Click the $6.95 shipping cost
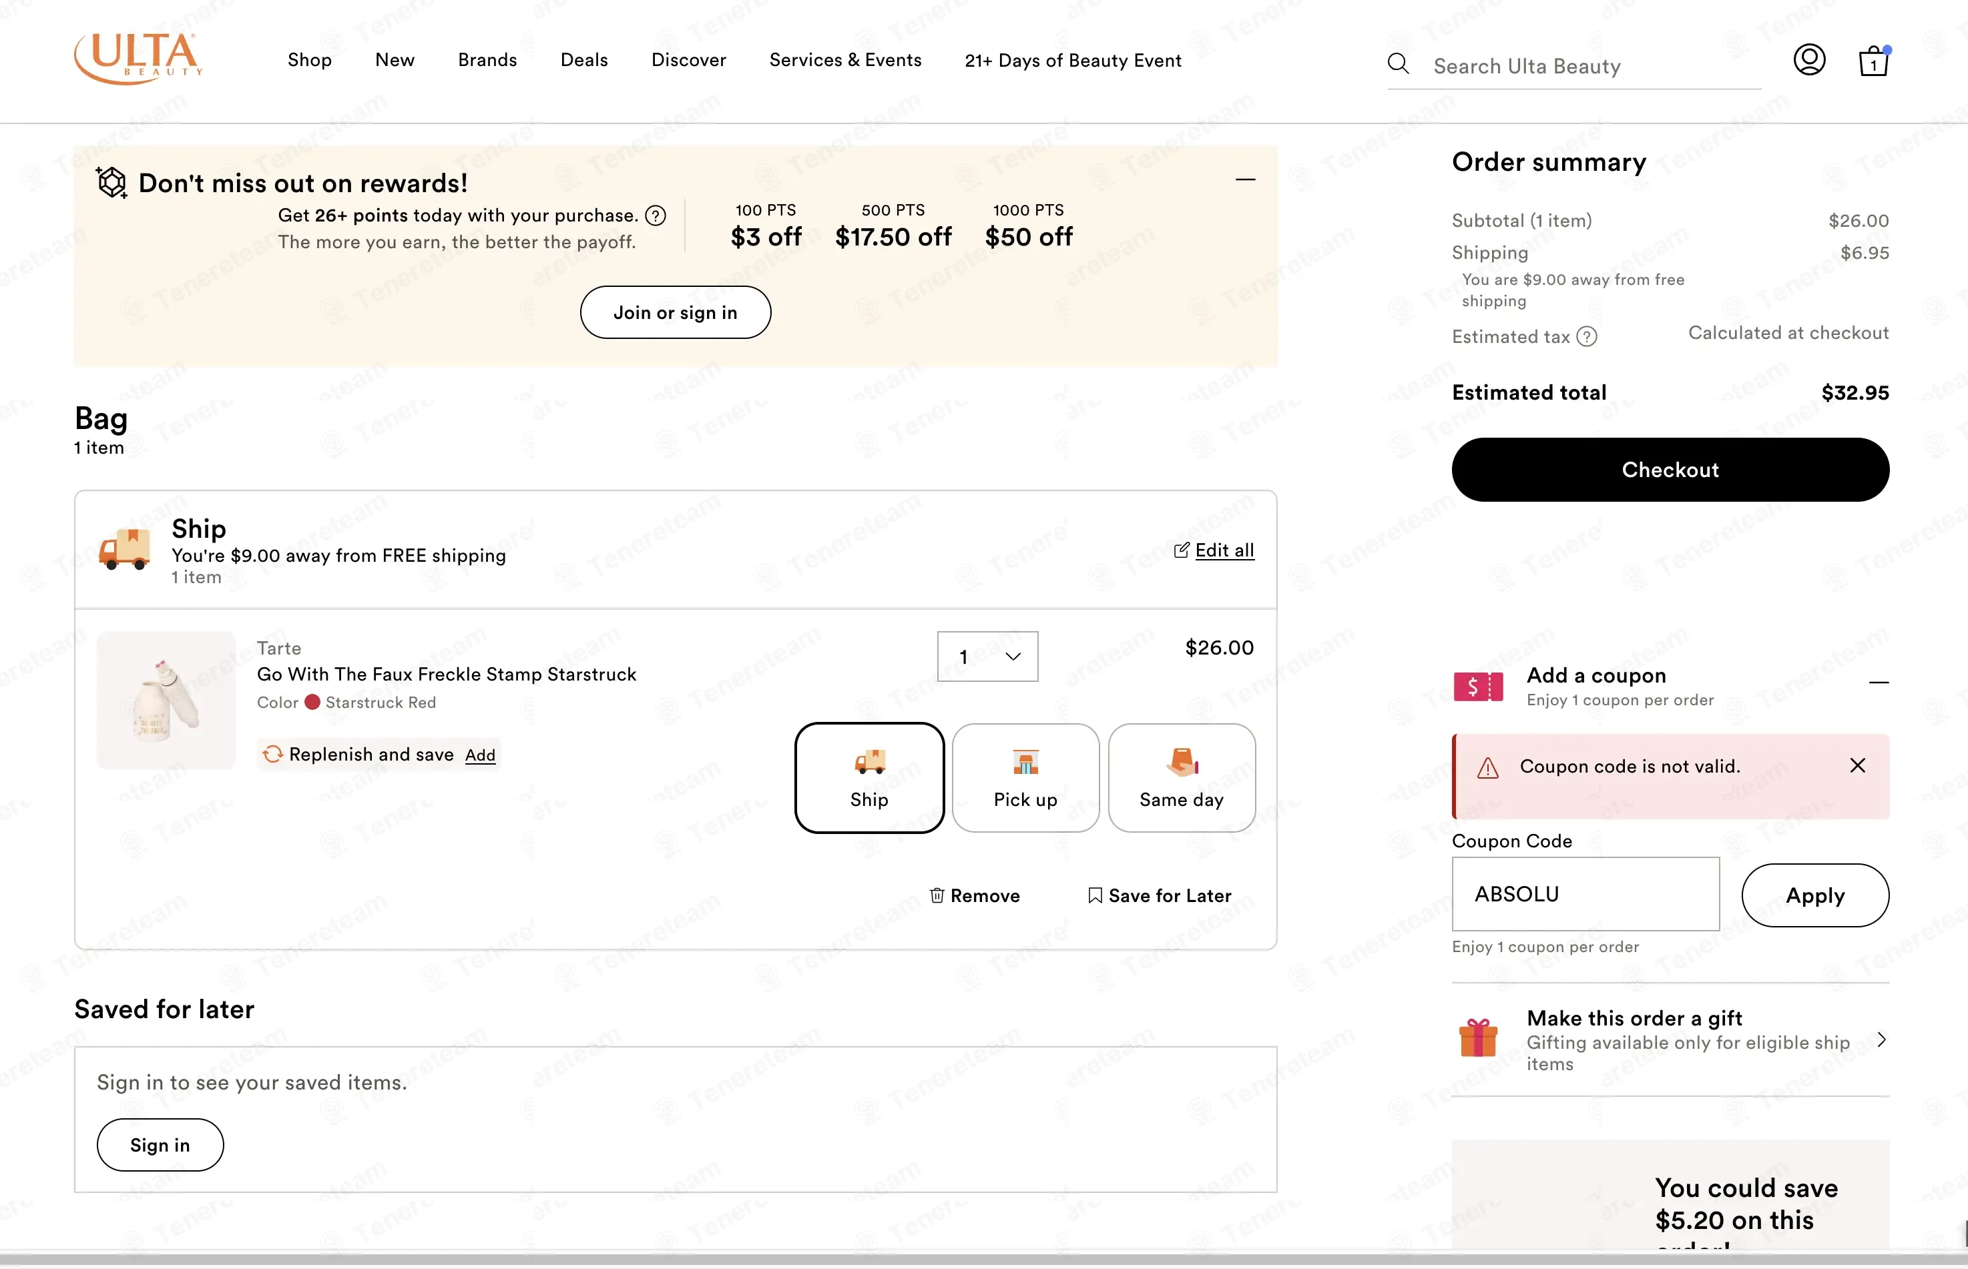Screen dimensions: 1968x1269 tap(1865, 253)
